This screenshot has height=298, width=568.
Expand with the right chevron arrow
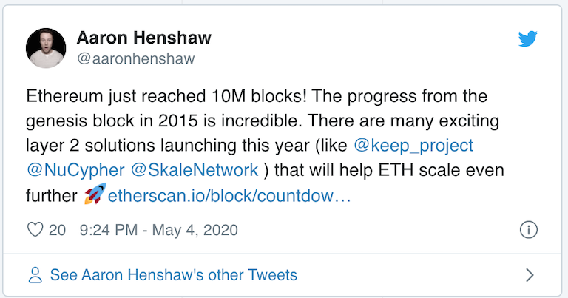(x=530, y=276)
